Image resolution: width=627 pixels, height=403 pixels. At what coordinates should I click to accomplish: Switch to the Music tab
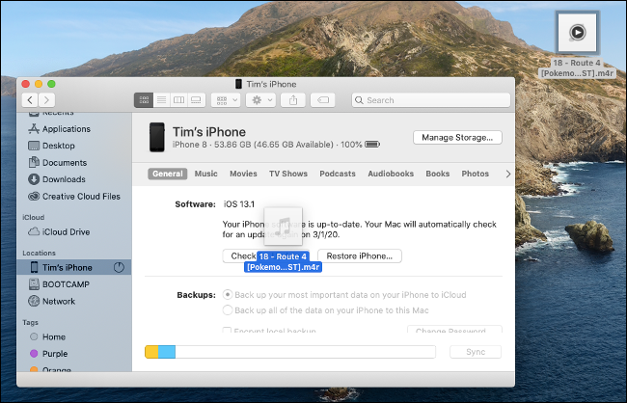(x=205, y=174)
